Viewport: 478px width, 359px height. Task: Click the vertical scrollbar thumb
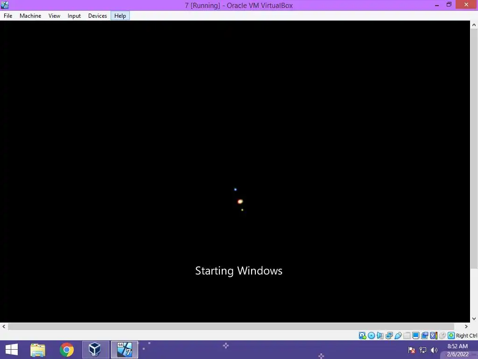(x=474, y=149)
